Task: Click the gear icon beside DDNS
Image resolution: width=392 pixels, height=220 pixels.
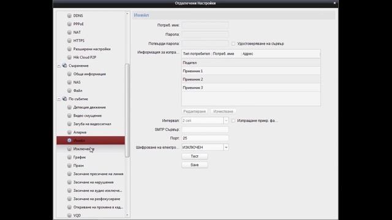Action: point(69,15)
